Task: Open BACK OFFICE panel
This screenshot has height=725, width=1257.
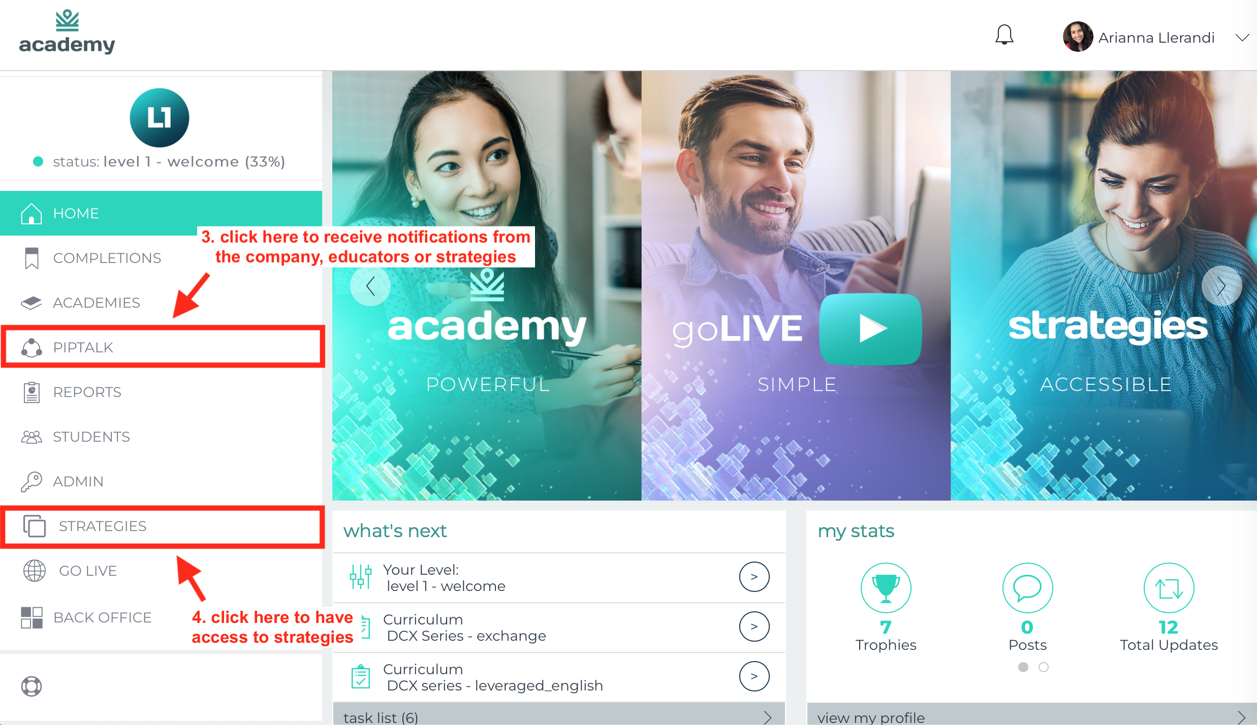Action: (101, 617)
